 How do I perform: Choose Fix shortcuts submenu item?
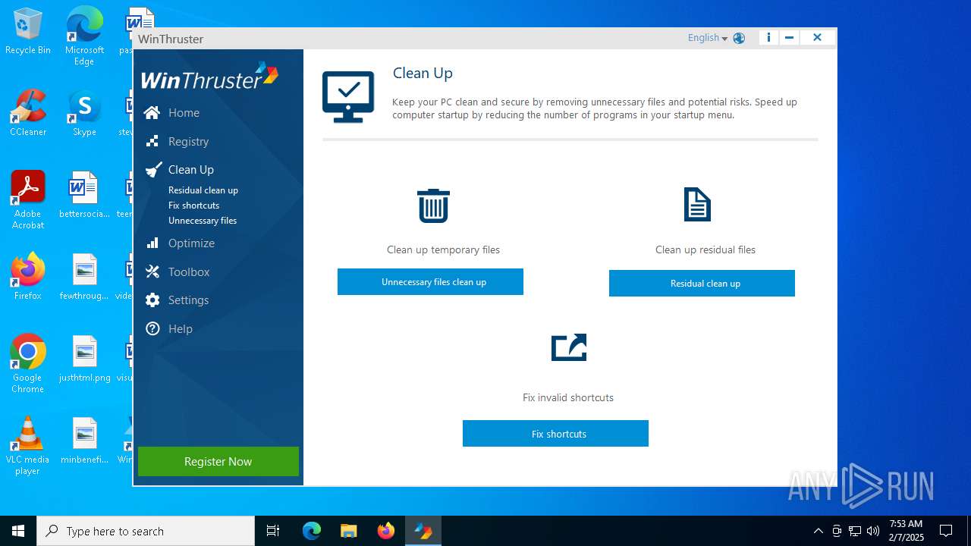[x=193, y=206]
